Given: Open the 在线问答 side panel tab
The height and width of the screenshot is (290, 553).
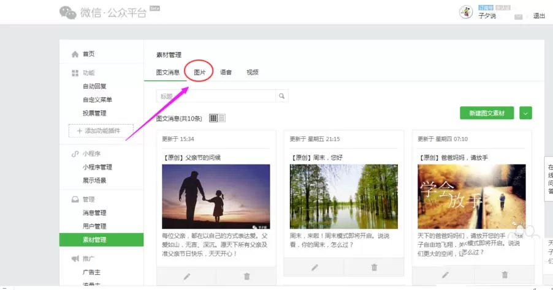Looking at the screenshot, I should pyautogui.click(x=550, y=179).
